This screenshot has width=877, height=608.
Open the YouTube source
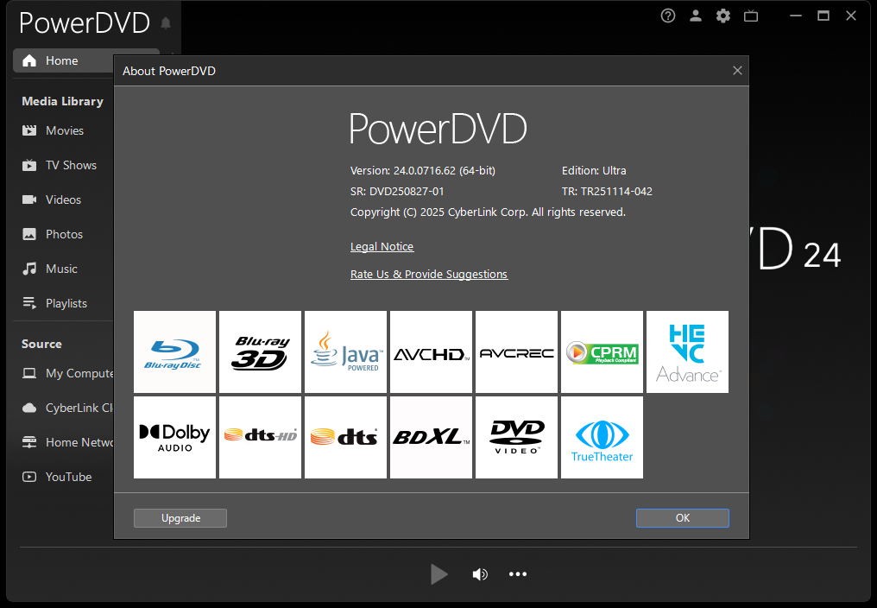[68, 477]
